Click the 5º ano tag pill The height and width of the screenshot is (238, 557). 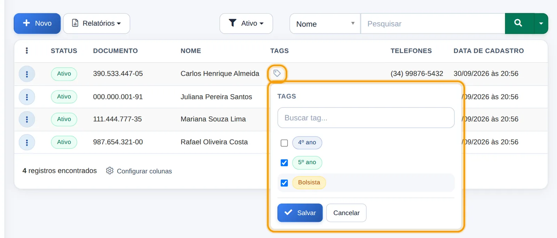point(307,162)
